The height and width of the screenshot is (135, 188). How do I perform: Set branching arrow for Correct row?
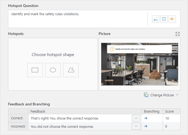pyautogui.click(x=146, y=118)
